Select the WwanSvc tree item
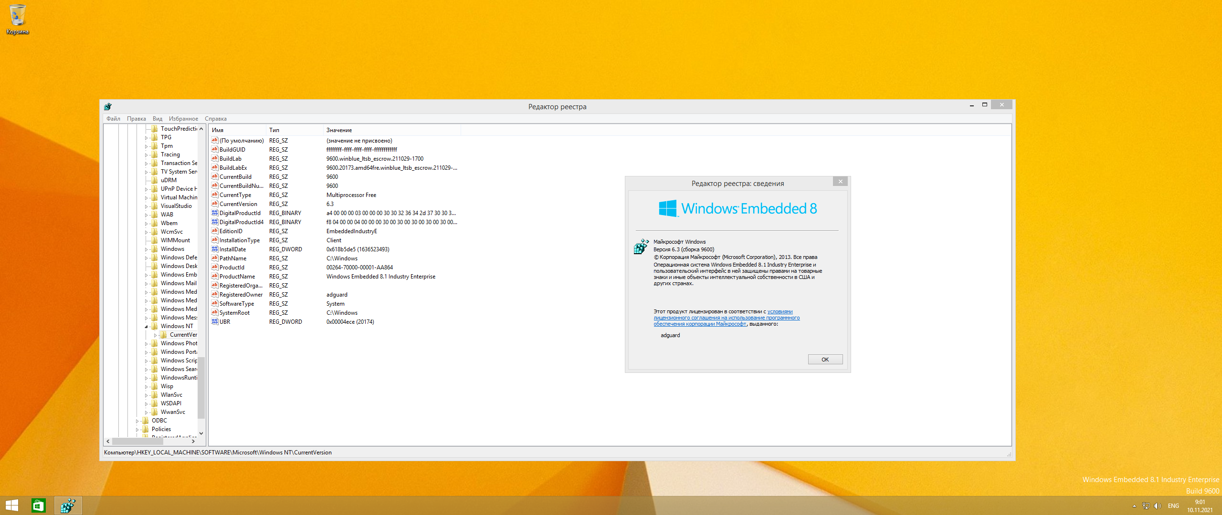 tap(173, 412)
